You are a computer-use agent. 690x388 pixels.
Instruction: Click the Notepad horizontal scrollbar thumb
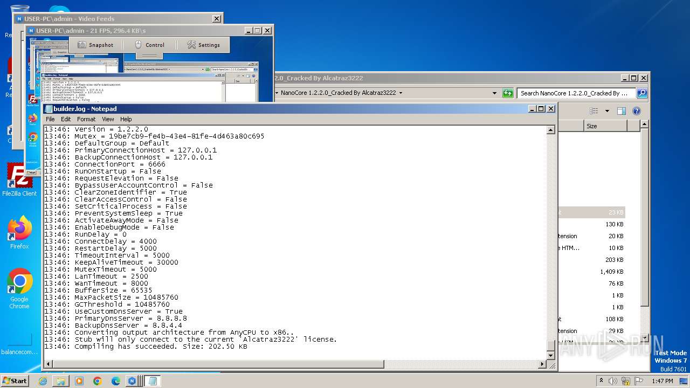coord(218,364)
